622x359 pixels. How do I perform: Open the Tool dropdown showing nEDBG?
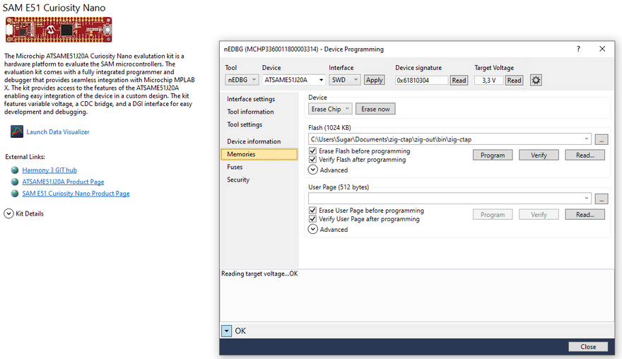(242, 81)
